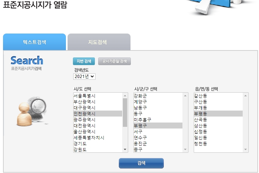The height and width of the screenshot is (173, 259).
Task: Select 부평동 in the 읍/면/동 list
Action: click(218, 114)
